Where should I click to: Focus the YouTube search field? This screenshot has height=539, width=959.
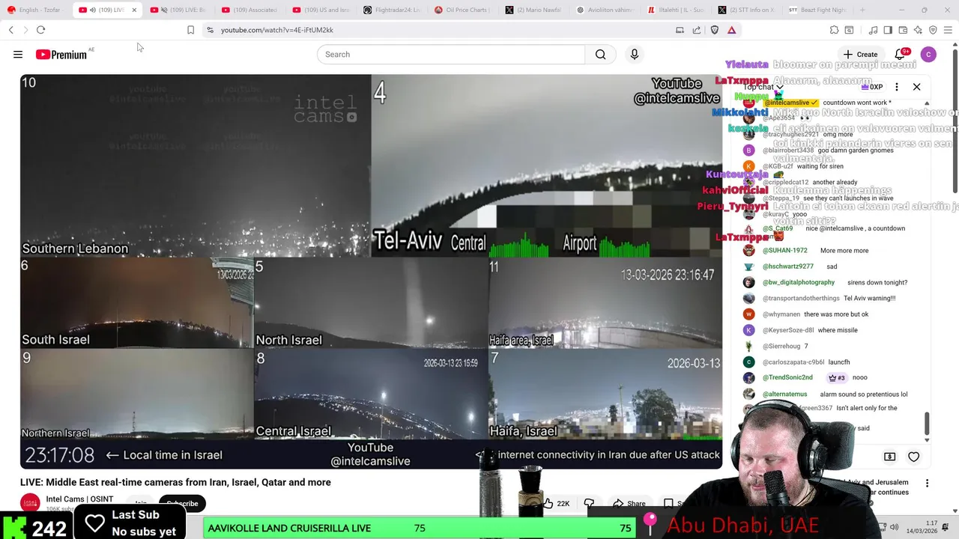(x=451, y=54)
